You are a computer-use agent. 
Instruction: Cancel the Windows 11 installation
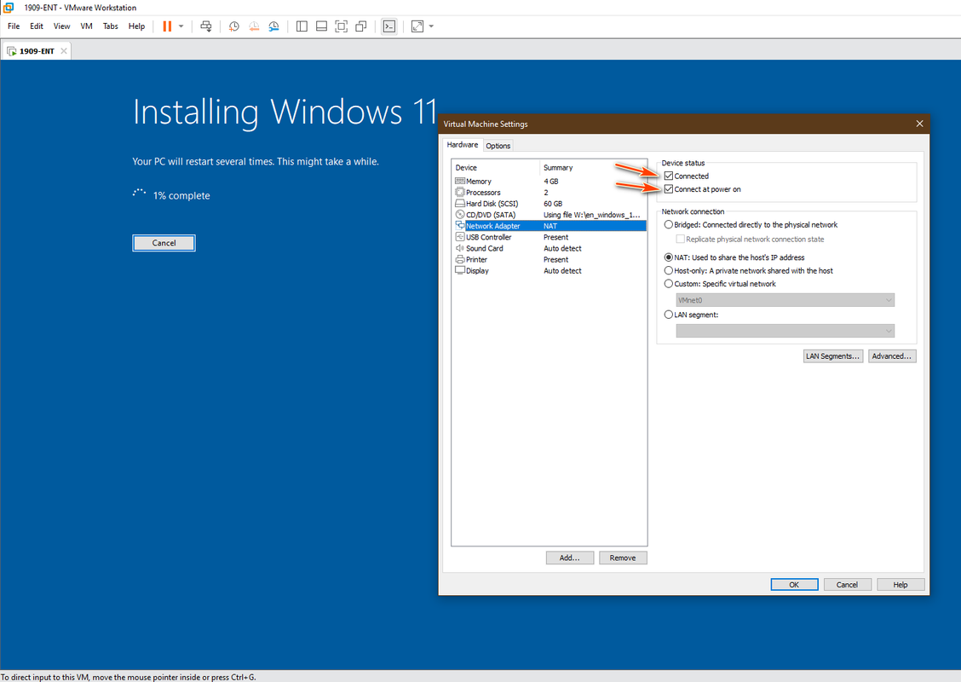(164, 243)
